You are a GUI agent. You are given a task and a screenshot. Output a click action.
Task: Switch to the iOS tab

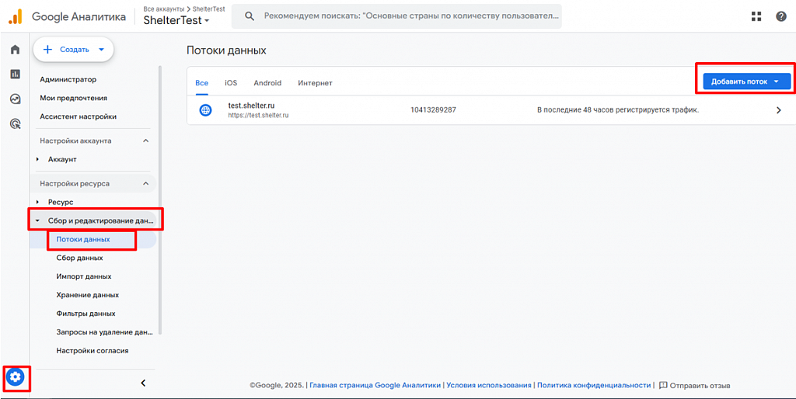pos(231,82)
